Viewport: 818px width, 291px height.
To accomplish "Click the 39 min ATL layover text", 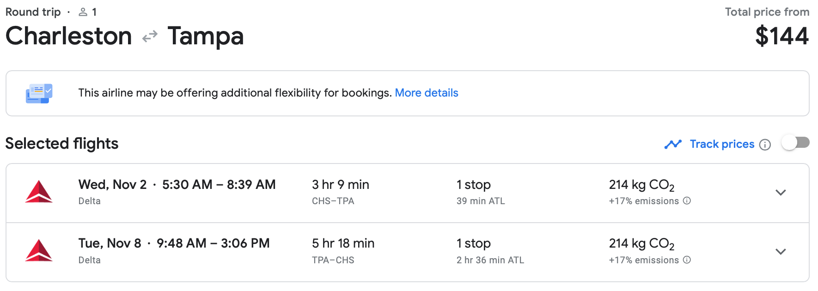I will click(481, 201).
